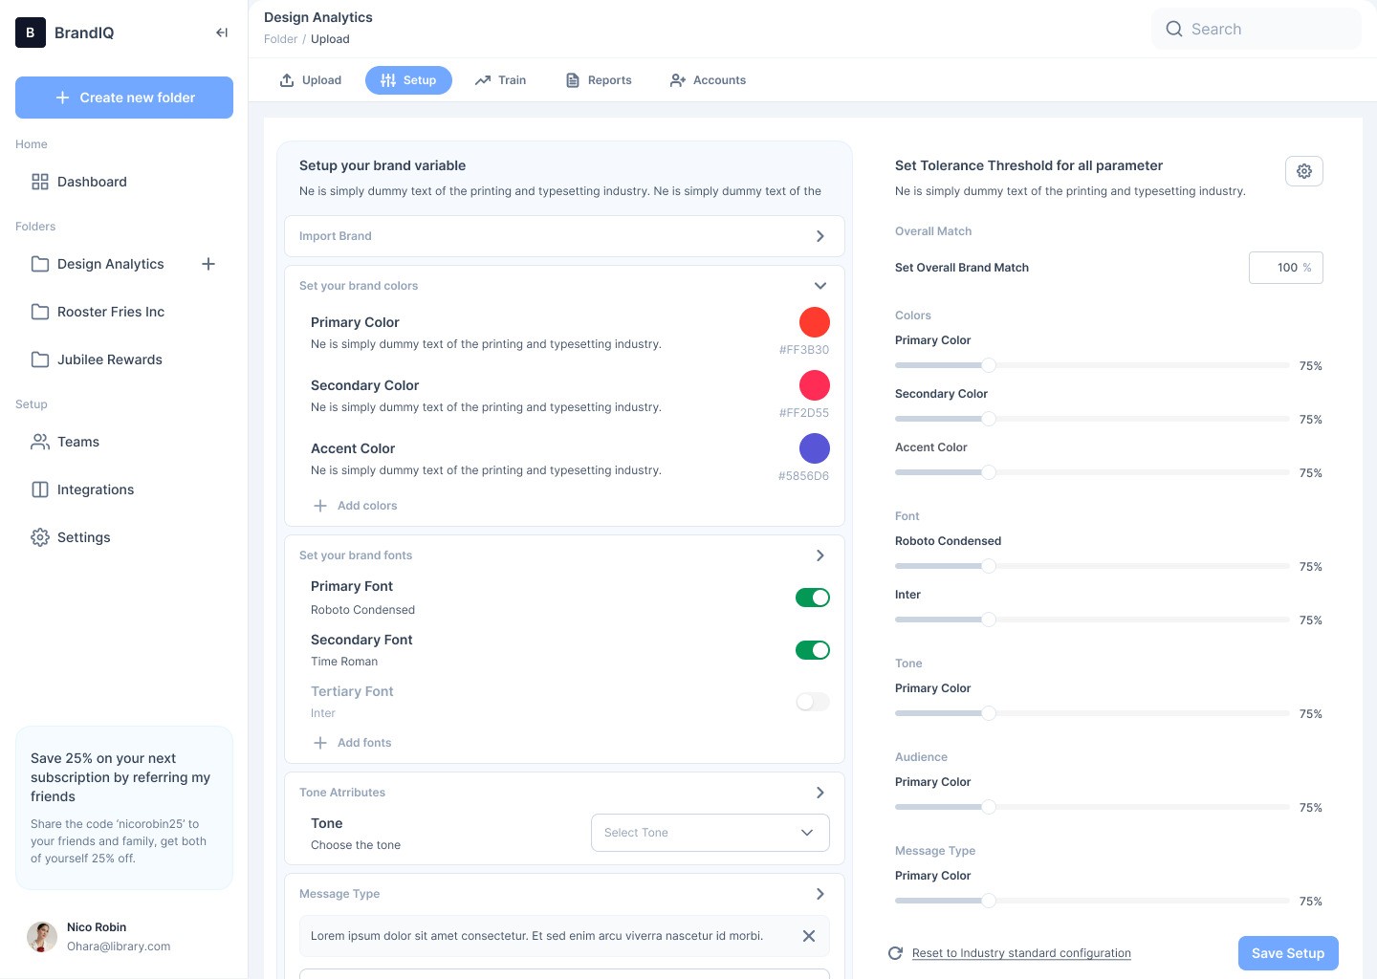The height and width of the screenshot is (979, 1377).
Task: Switch to the Train tab
Action: pyautogui.click(x=500, y=80)
